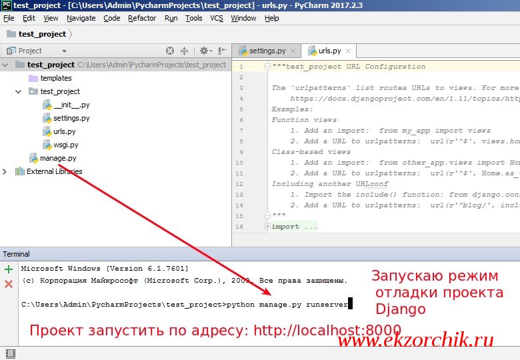
Task: Open the VCS menu
Action: (x=217, y=18)
